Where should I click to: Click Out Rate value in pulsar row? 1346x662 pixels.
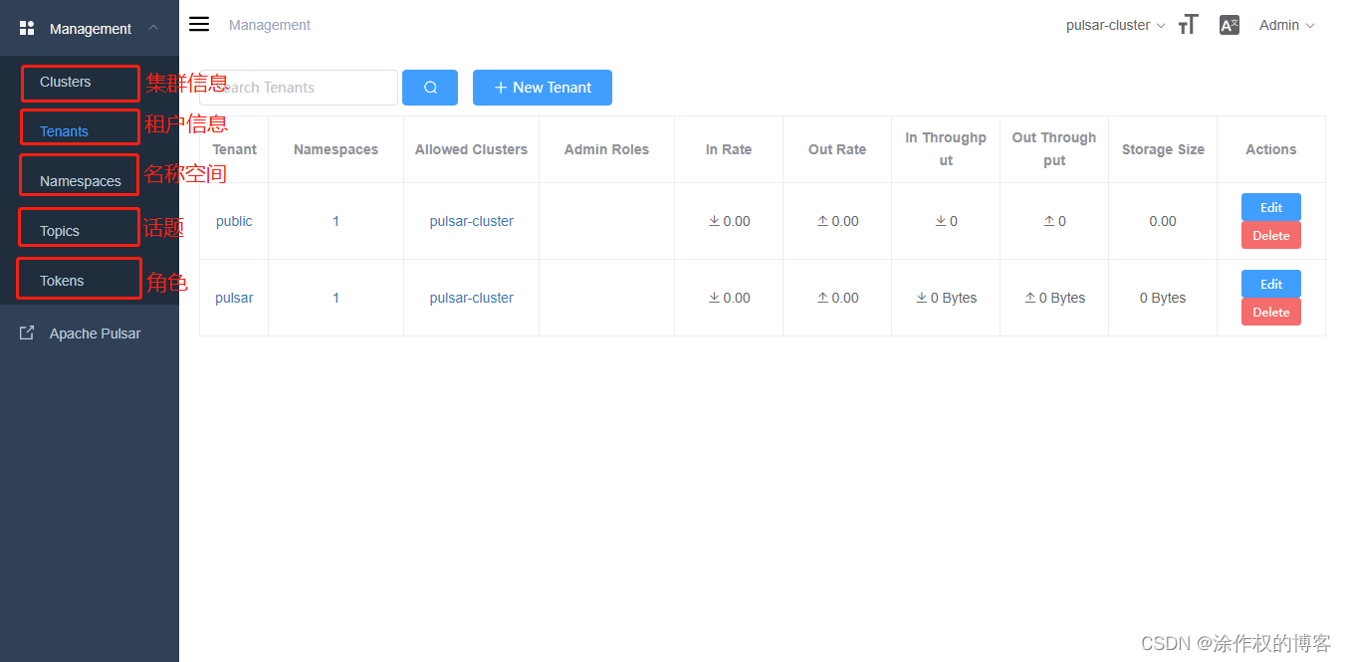(837, 298)
